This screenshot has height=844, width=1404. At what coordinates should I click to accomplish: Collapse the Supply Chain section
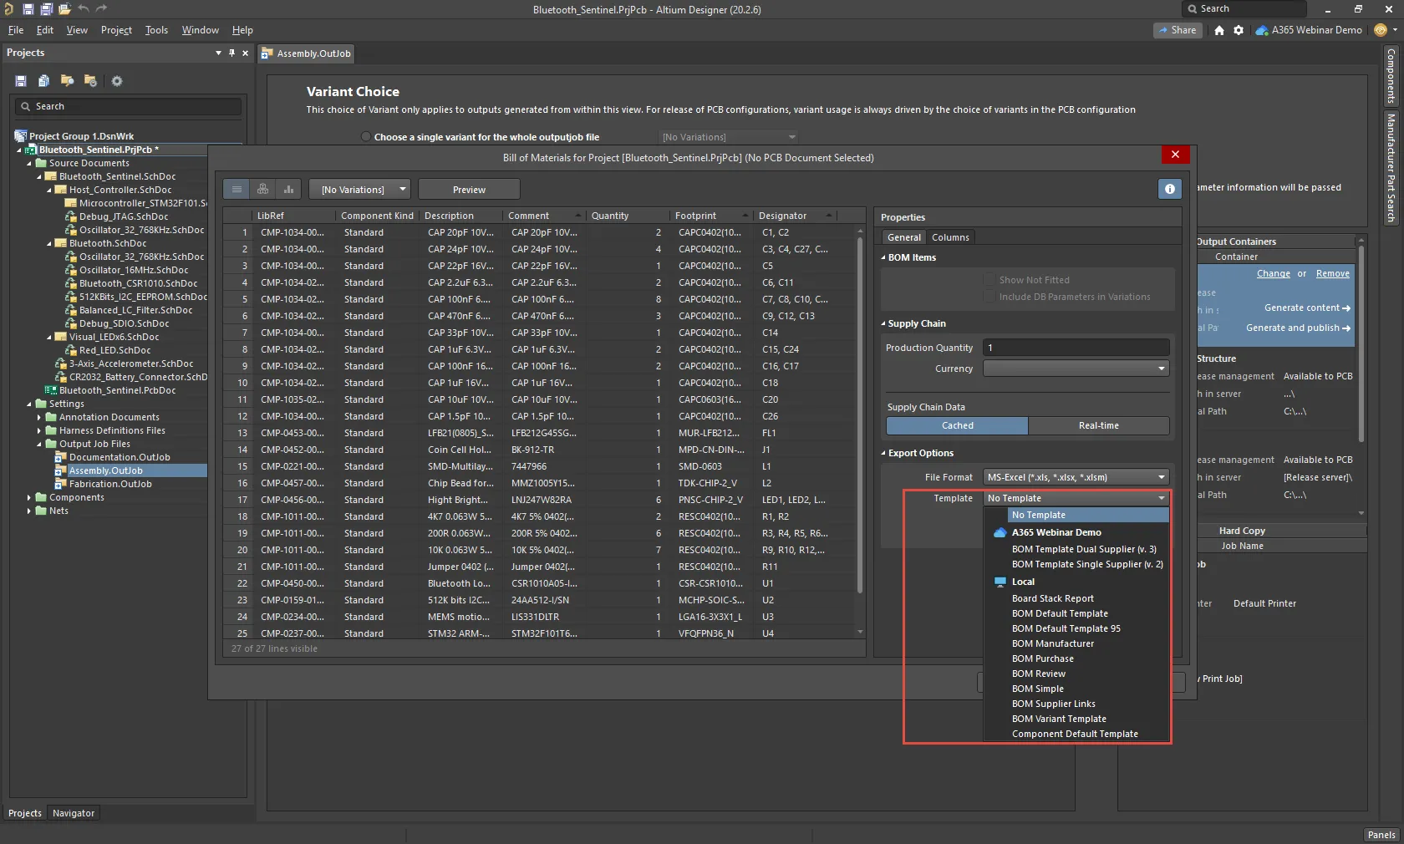coord(883,323)
